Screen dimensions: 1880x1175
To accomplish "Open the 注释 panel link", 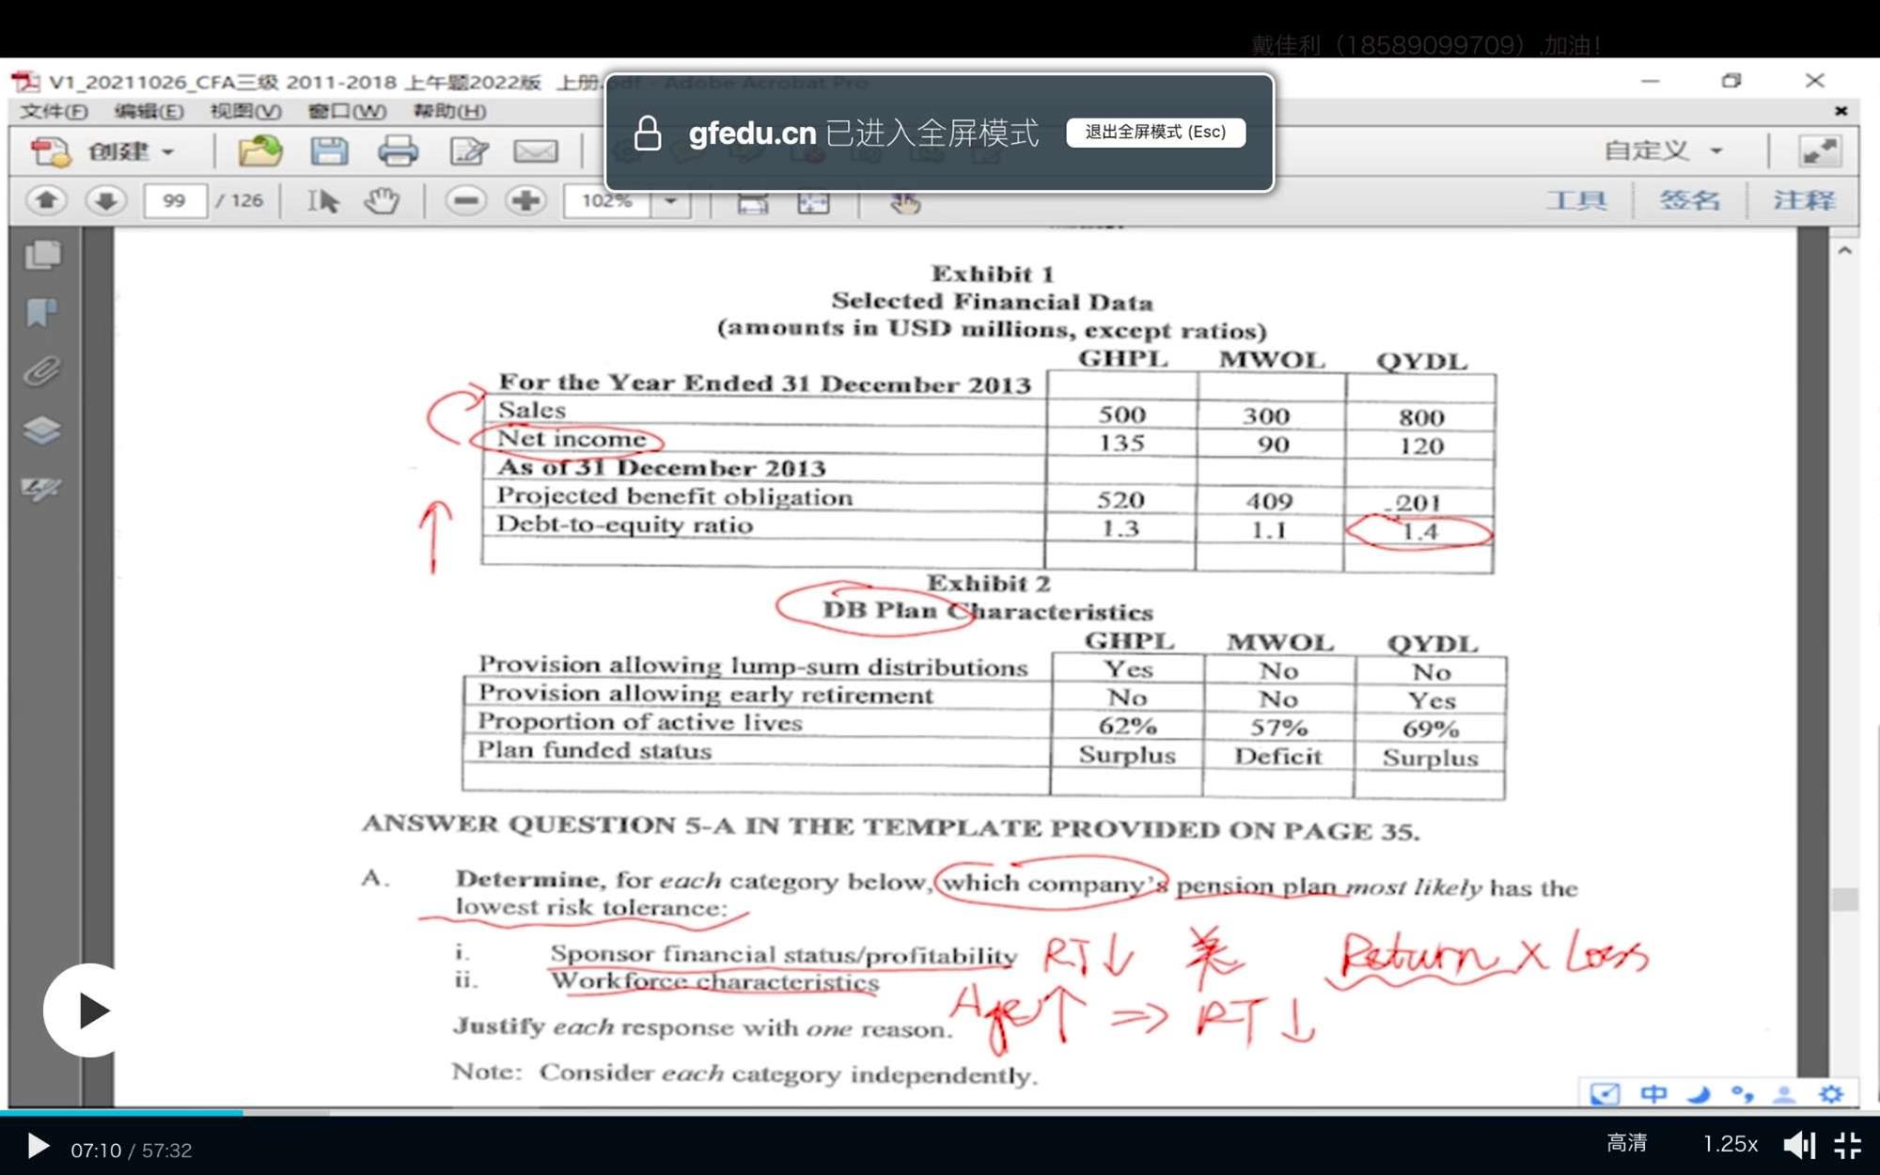I will 1803,200.
